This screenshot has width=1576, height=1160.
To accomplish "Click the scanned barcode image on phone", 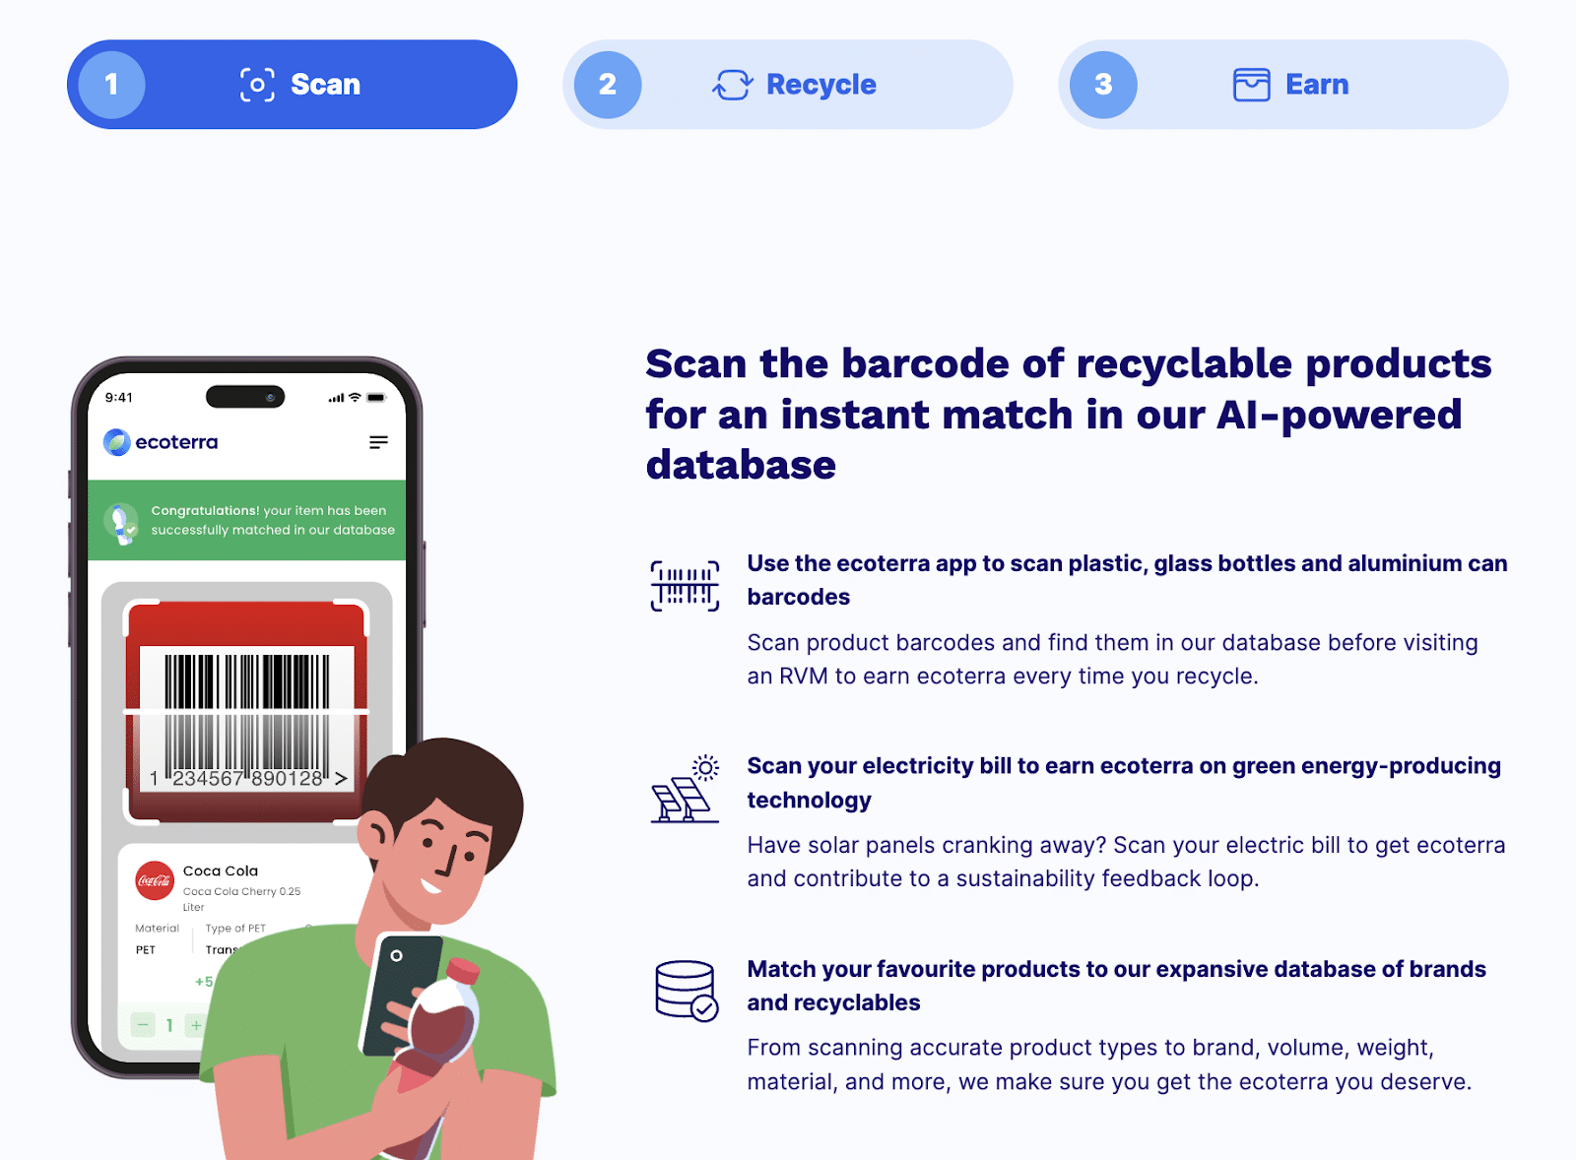I will 246,711.
